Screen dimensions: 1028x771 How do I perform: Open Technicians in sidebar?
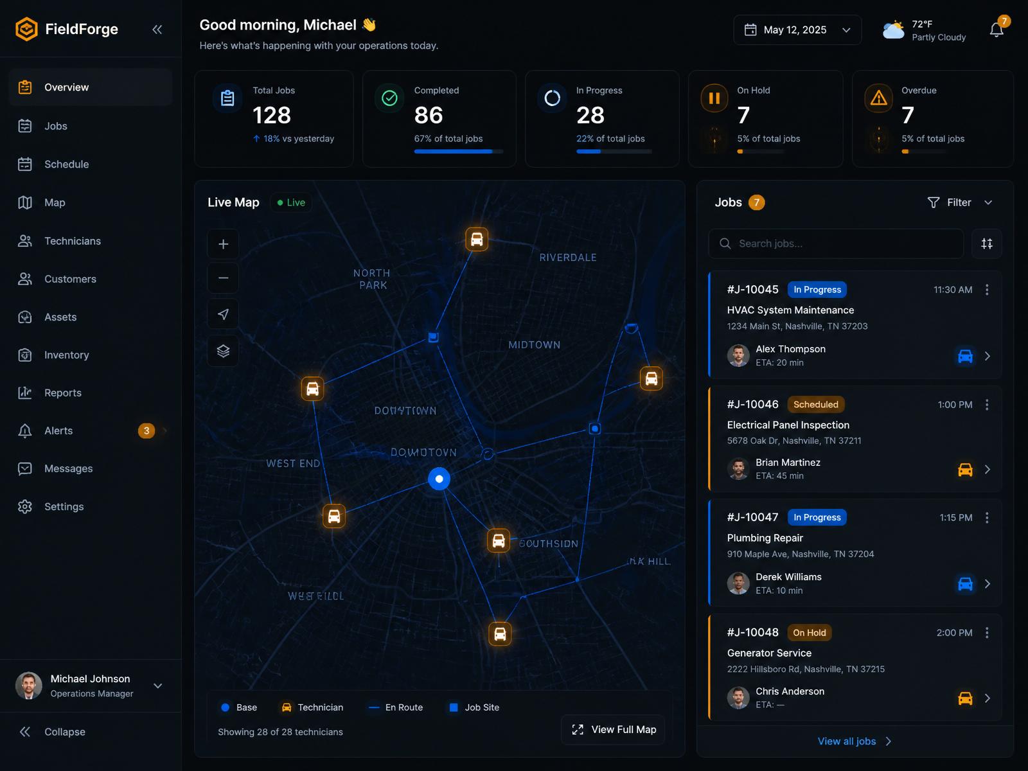(91, 241)
